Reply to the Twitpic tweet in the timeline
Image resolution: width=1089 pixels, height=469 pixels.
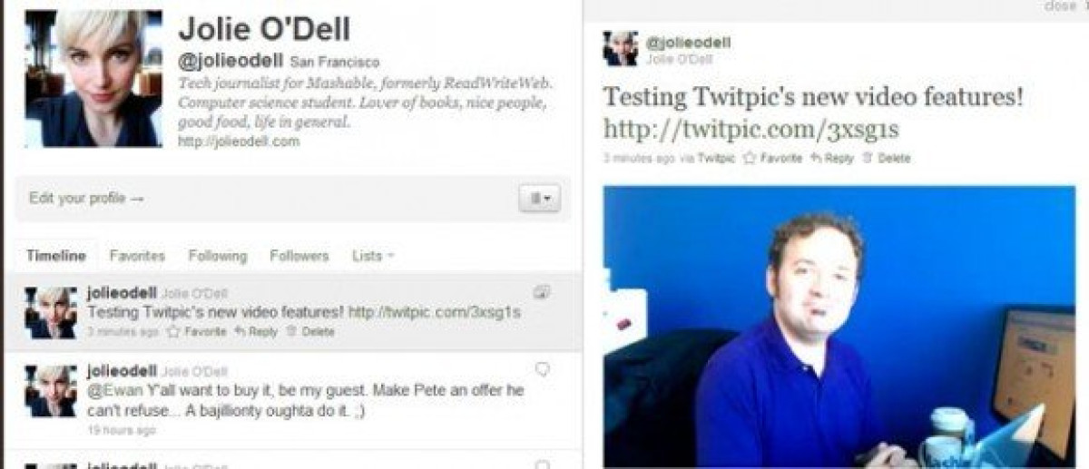(x=256, y=332)
